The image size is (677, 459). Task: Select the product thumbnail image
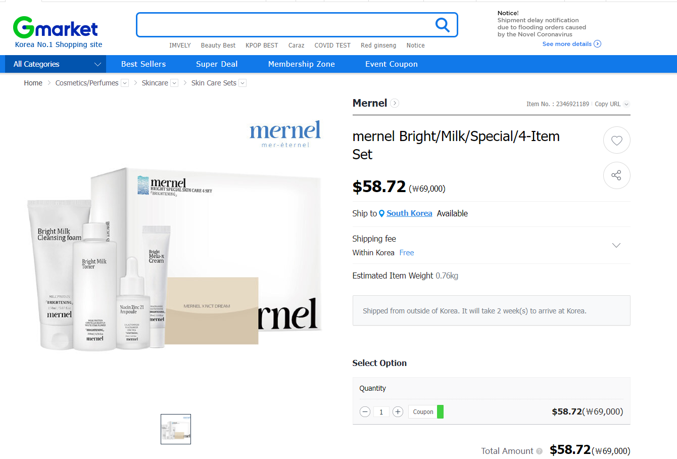click(x=176, y=429)
